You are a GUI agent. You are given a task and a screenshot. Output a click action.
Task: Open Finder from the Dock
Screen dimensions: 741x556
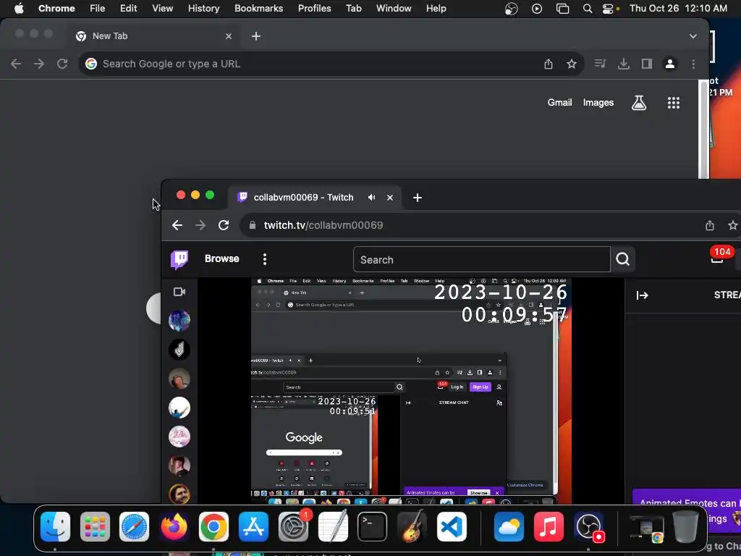click(x=55, y=527)
